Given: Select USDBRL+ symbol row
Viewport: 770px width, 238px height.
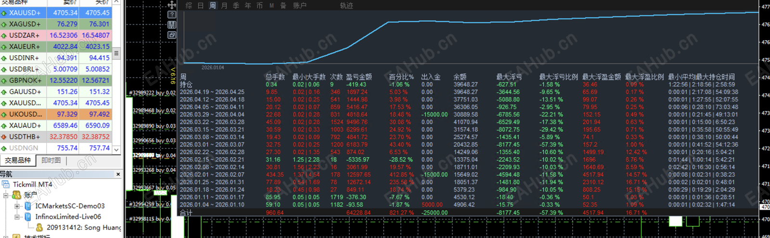Looking at the screenshot, I should coord(56,69).
